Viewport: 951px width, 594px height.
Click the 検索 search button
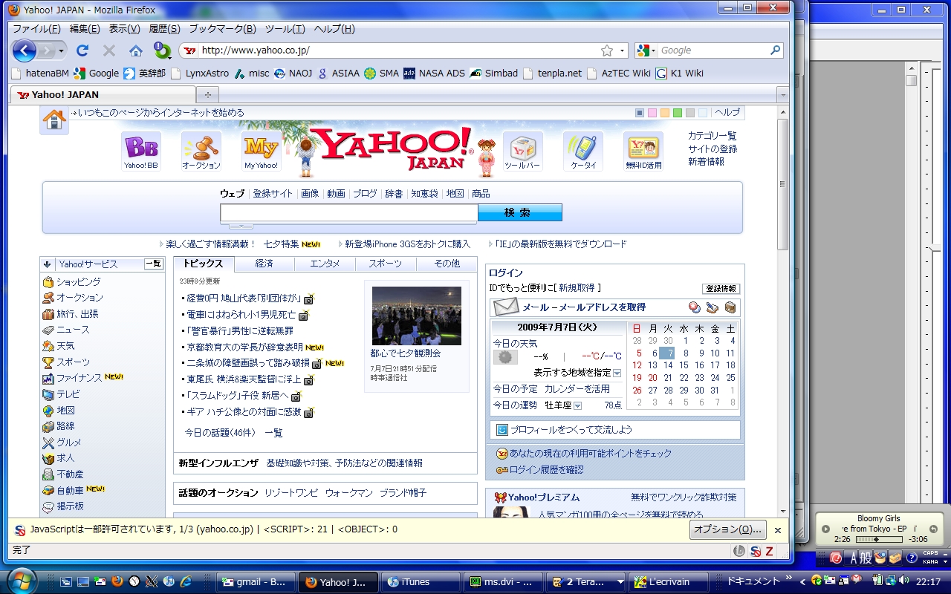[519, 212]
